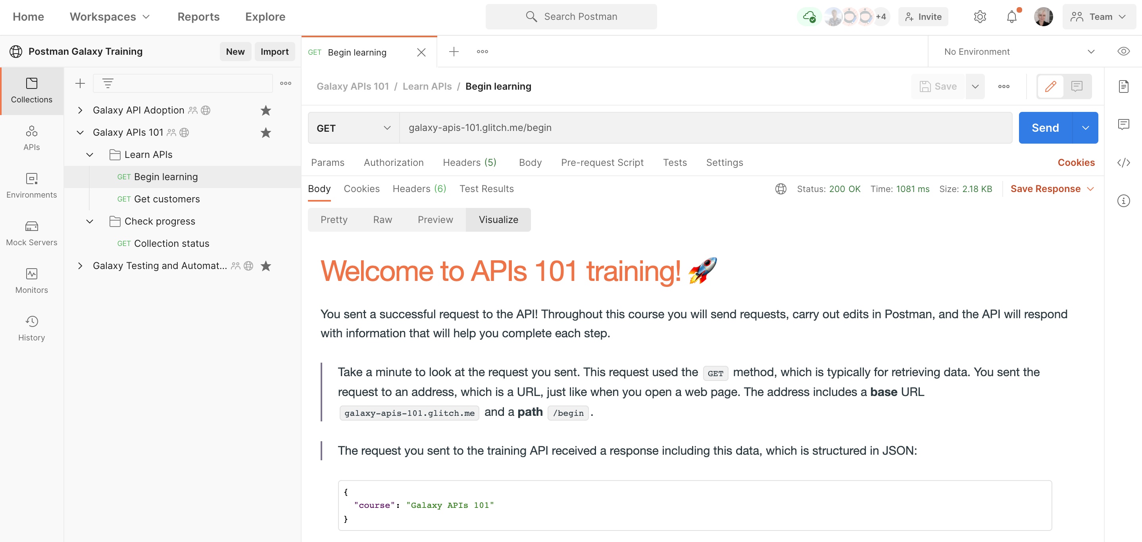Click the filter icon in collections search

(108, 83)
